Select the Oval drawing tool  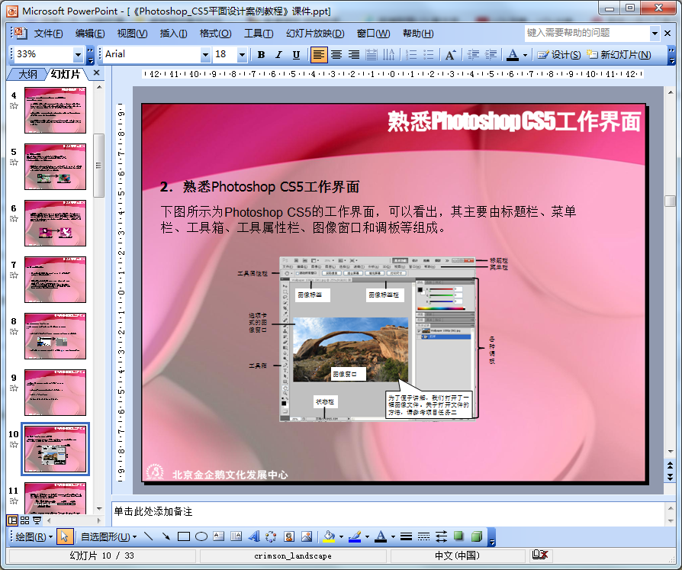(x=201, y=536)
